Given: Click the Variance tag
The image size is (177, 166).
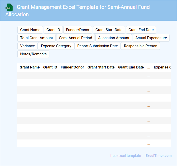Looking at the screenshot, I should [27, 46].
